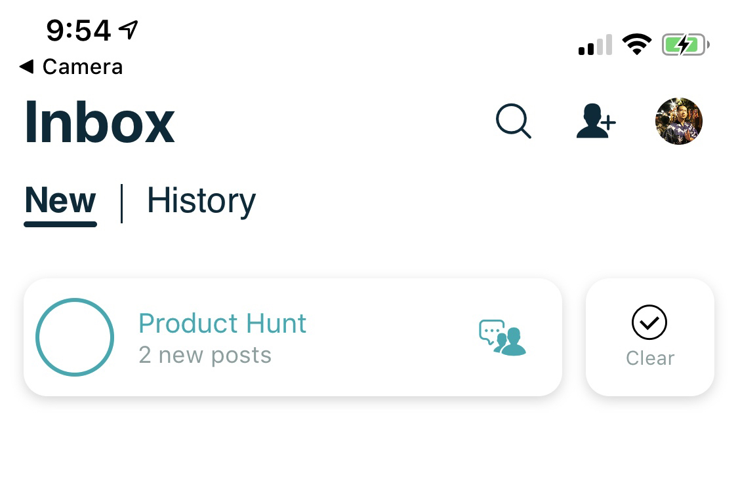Tap the battery charging indicator

click(x=685, y=45)
